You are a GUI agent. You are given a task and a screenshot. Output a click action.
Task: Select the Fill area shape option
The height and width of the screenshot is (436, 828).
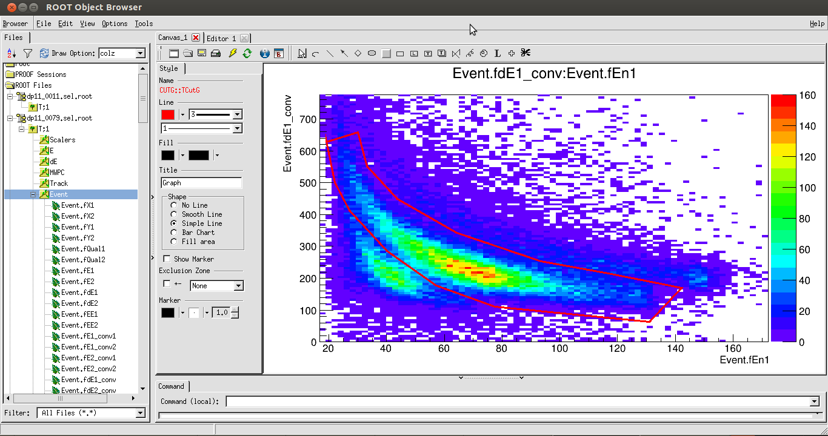tap(174, 242)
